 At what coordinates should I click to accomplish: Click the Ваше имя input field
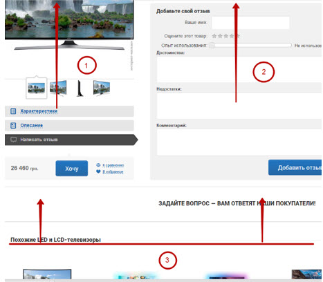pos(250,23)
